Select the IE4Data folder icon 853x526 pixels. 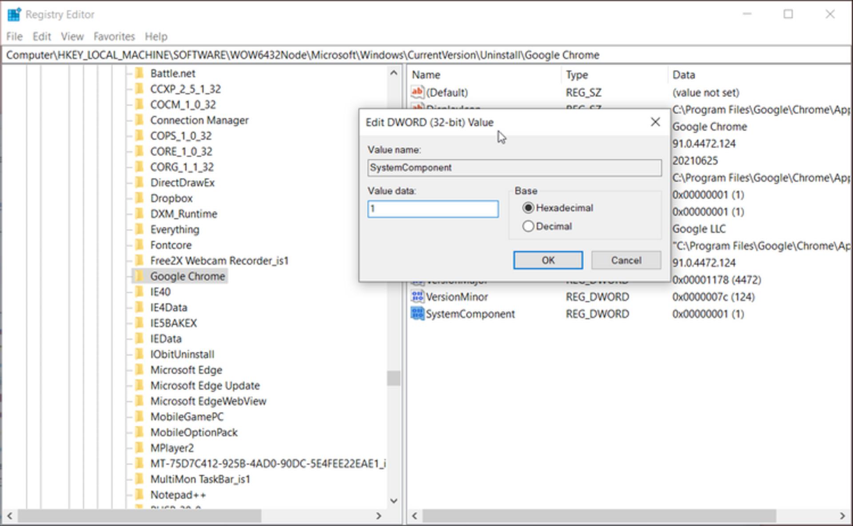139,307
